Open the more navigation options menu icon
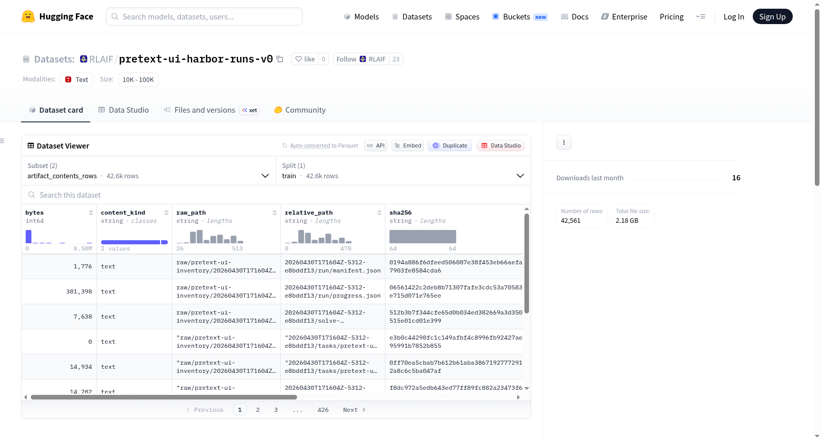 (700, 16)
